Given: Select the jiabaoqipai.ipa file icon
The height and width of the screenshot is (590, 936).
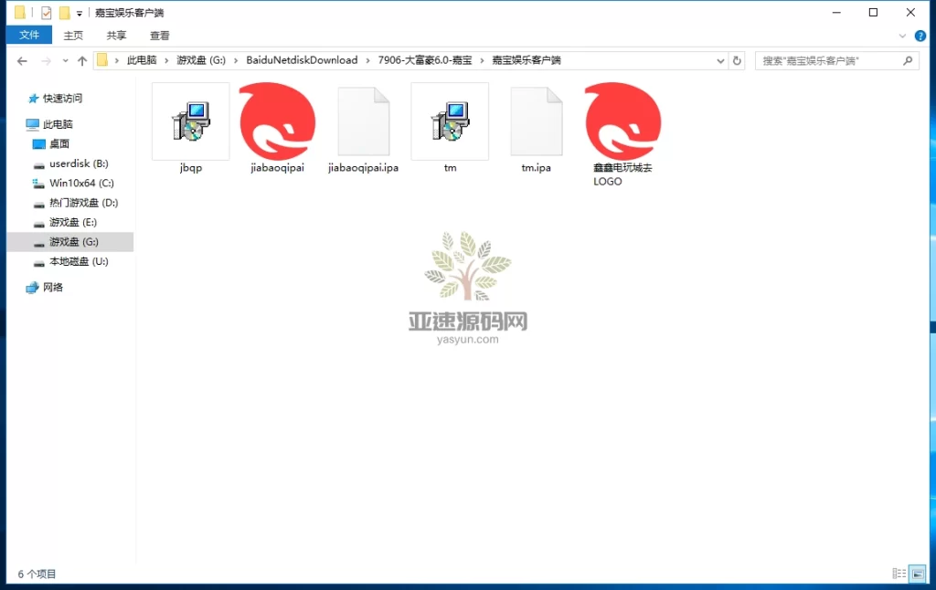Looking at the screenshot, I should (x=363, y=121).
